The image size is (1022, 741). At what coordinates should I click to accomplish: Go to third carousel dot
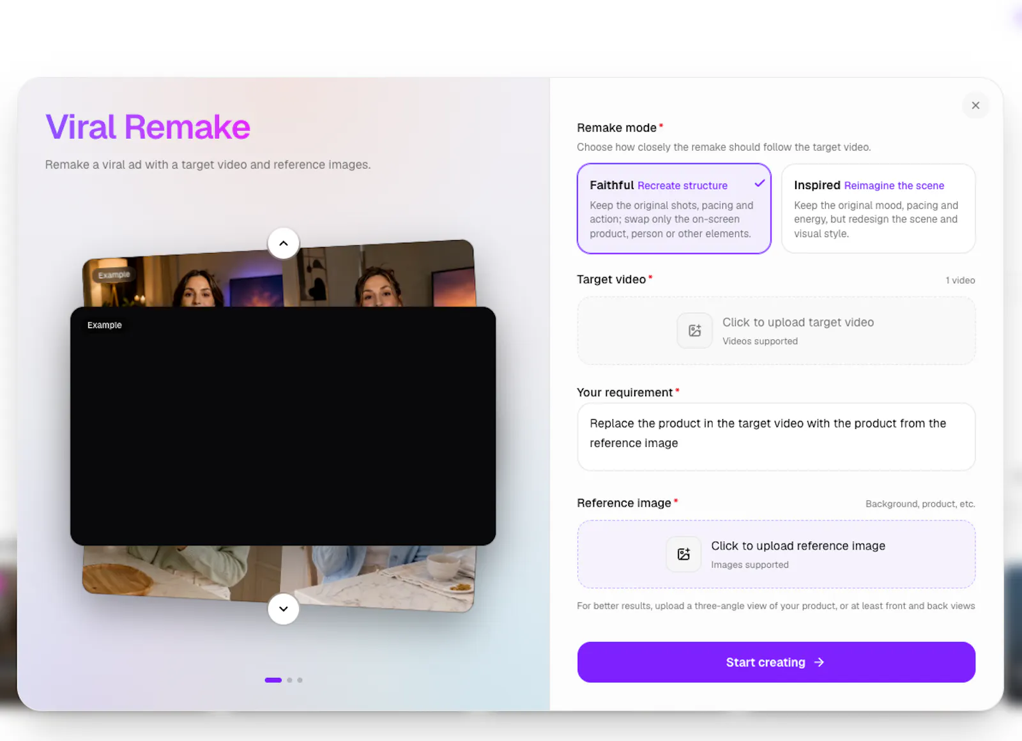[300, 680]
